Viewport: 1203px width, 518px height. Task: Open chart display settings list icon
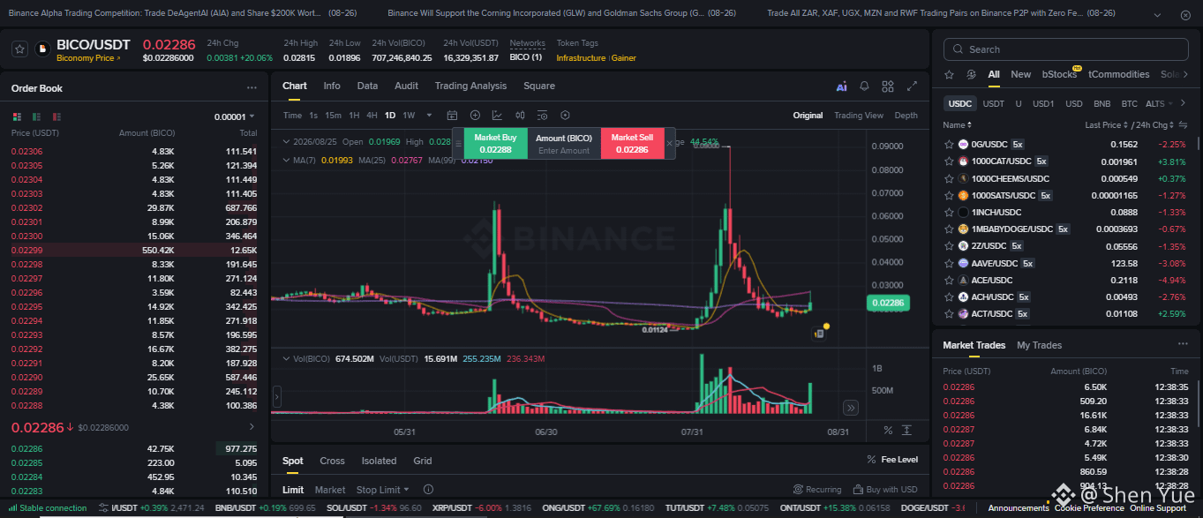543,115
